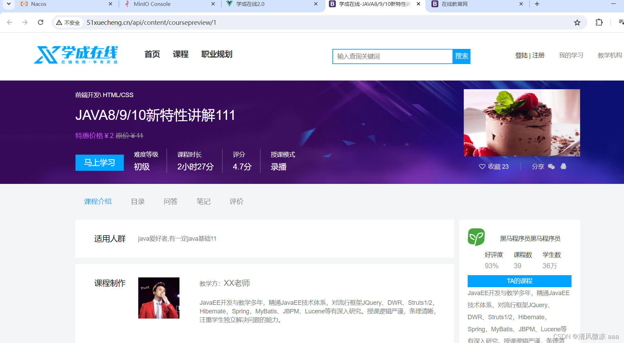Click the 特惠价格¥2 price text
The height and width of the screenshot is (343, 624).
click(x=95, y=136)
